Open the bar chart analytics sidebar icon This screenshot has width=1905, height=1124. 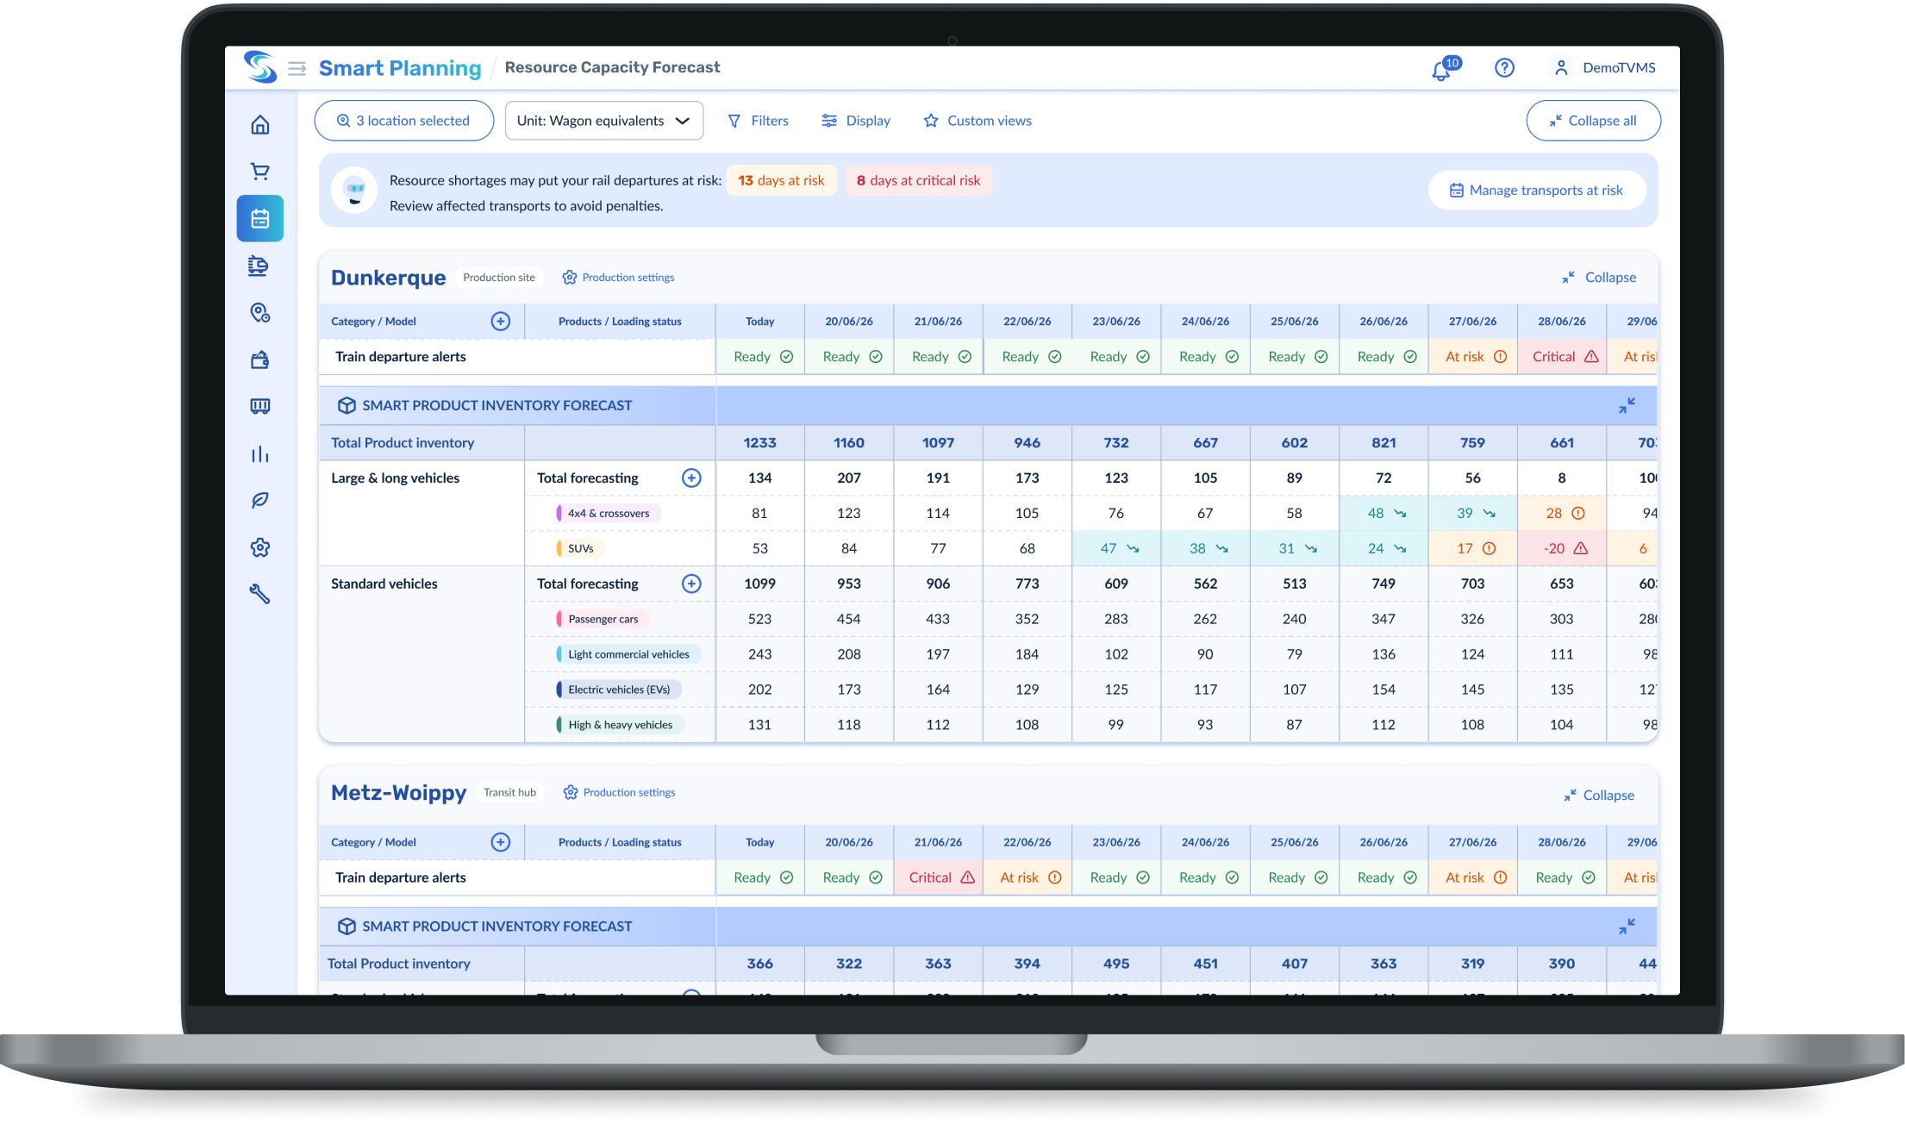(260, 454)
